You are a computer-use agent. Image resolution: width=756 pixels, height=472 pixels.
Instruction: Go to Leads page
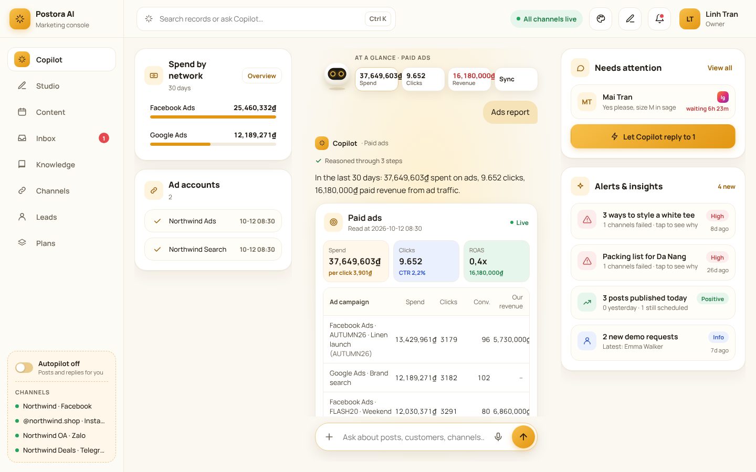(61, 217)
